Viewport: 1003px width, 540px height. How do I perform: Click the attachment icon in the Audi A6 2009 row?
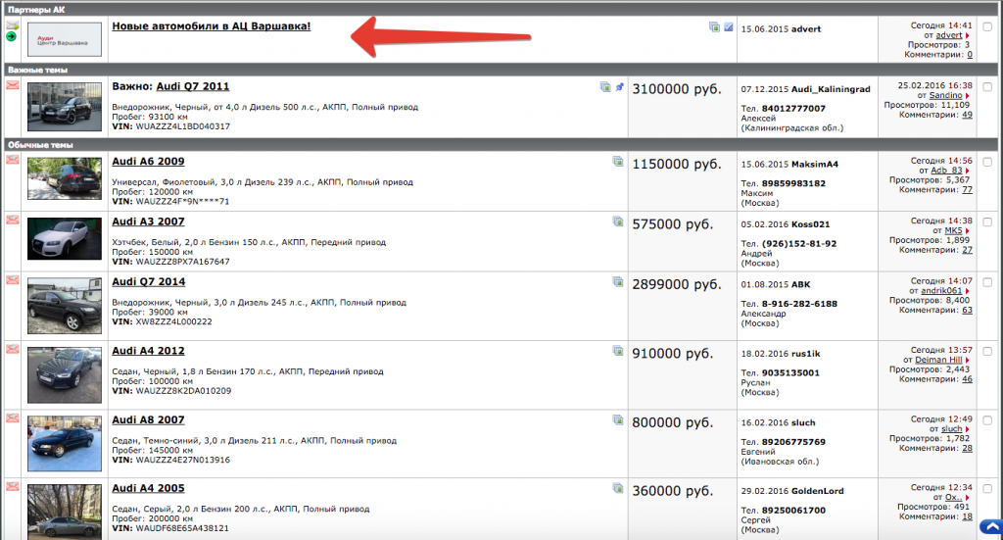(x=618, y=162)
